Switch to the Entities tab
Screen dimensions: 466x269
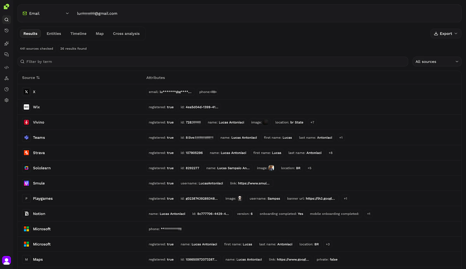pos(54,34)
